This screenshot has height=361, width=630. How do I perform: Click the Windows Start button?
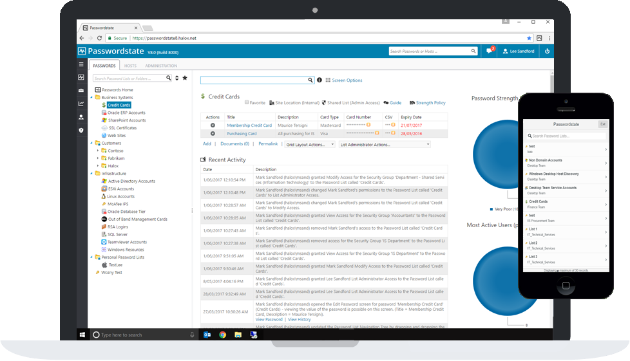click(82, 335)
